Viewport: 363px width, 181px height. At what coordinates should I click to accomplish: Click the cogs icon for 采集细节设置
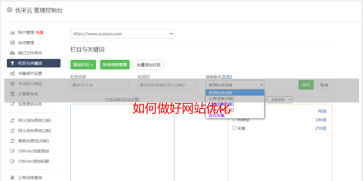click(12, 73)
